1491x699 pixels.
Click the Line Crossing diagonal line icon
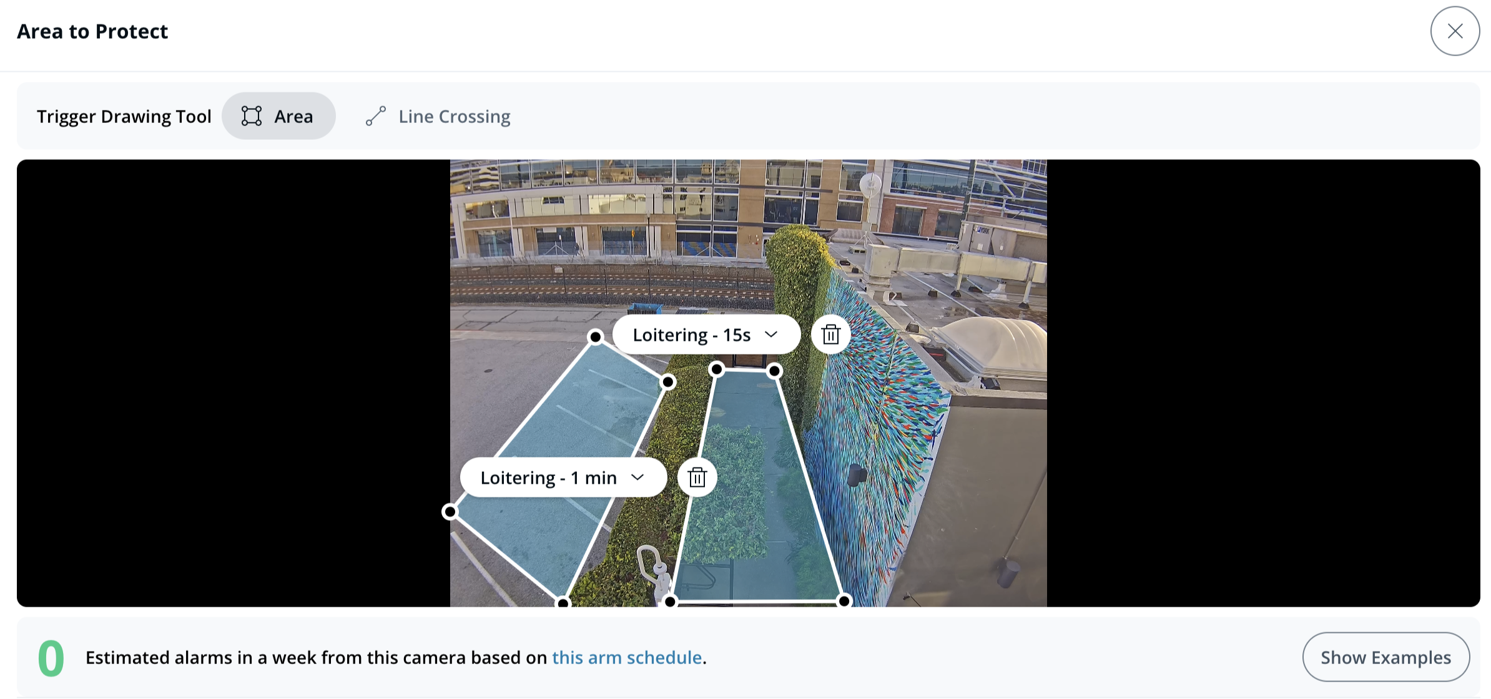376,116
